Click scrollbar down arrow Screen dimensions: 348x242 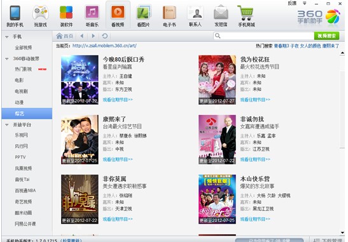[x=342, y=232]
